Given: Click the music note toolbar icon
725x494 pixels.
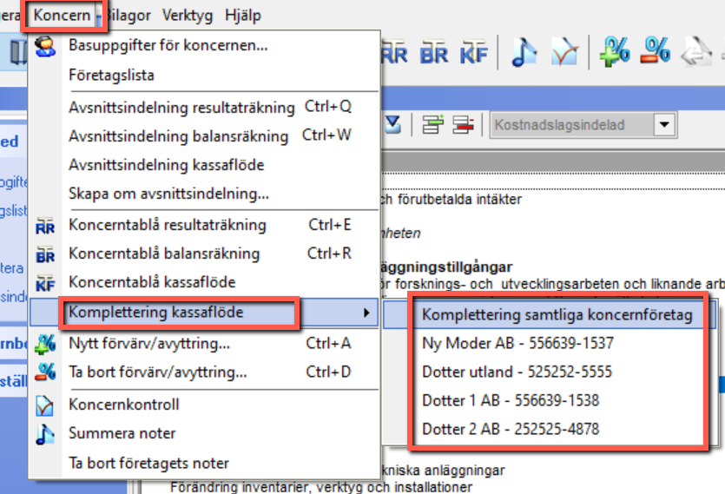Looking at the screenshot, I should click(x=524, y=52).
